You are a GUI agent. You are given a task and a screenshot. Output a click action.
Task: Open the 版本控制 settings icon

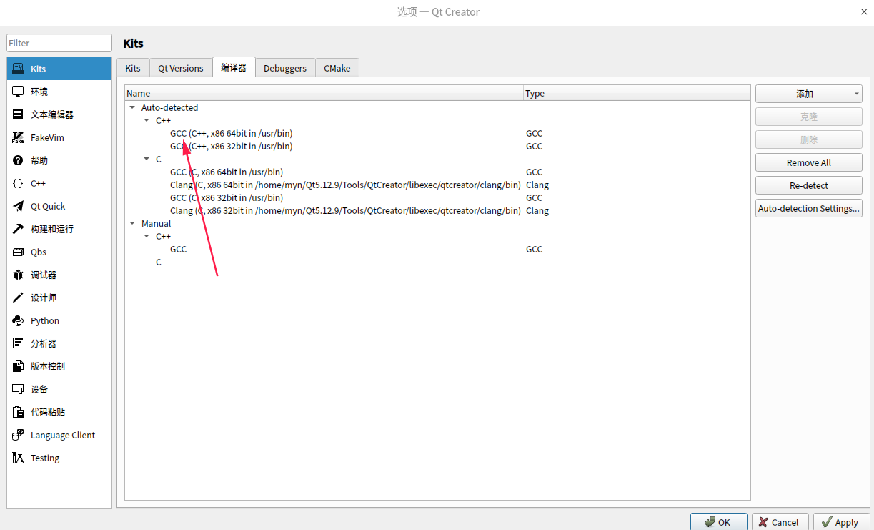coord(18,366)
